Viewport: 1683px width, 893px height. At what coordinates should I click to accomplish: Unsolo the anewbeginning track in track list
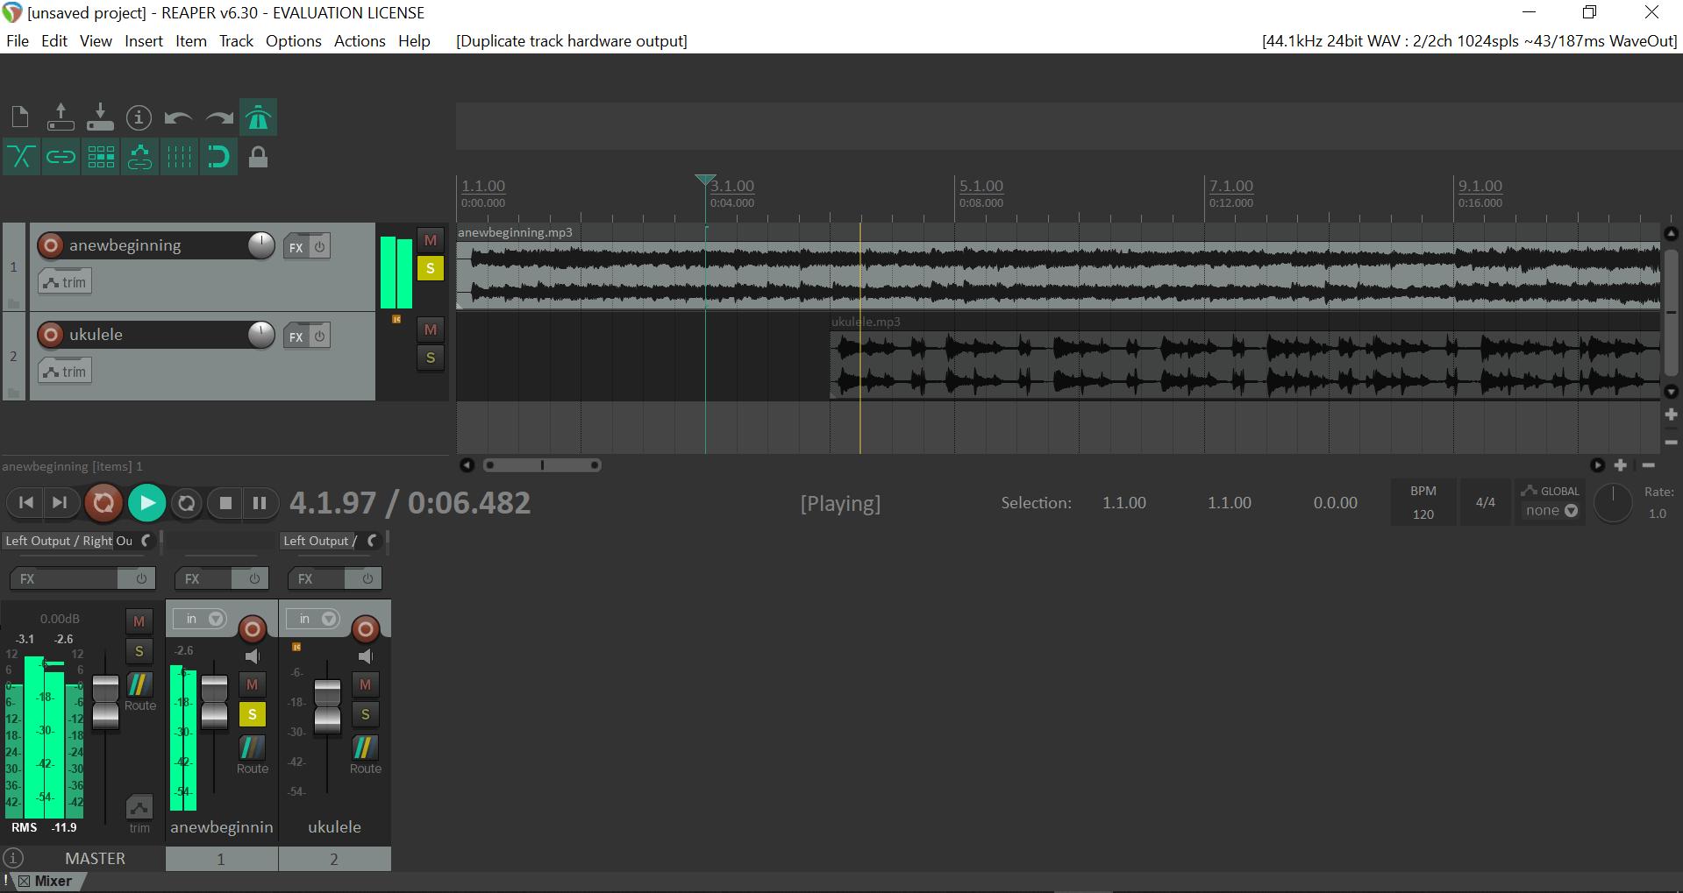(430, 268)
